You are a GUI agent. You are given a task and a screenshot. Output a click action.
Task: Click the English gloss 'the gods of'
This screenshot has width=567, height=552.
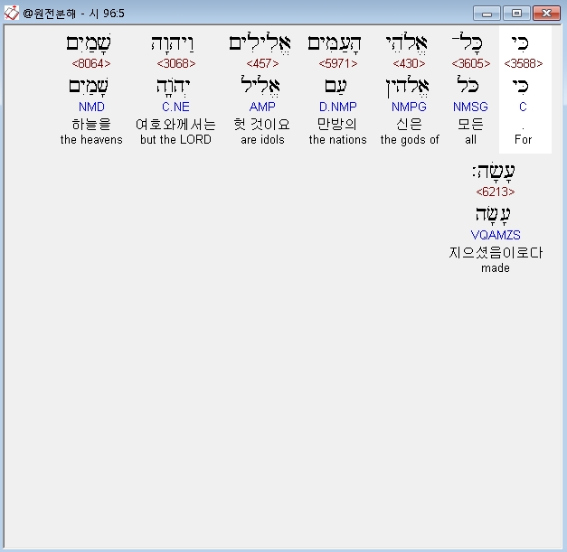410,140
